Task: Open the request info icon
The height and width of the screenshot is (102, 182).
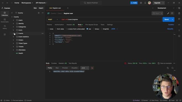Action: click(179, 36)
